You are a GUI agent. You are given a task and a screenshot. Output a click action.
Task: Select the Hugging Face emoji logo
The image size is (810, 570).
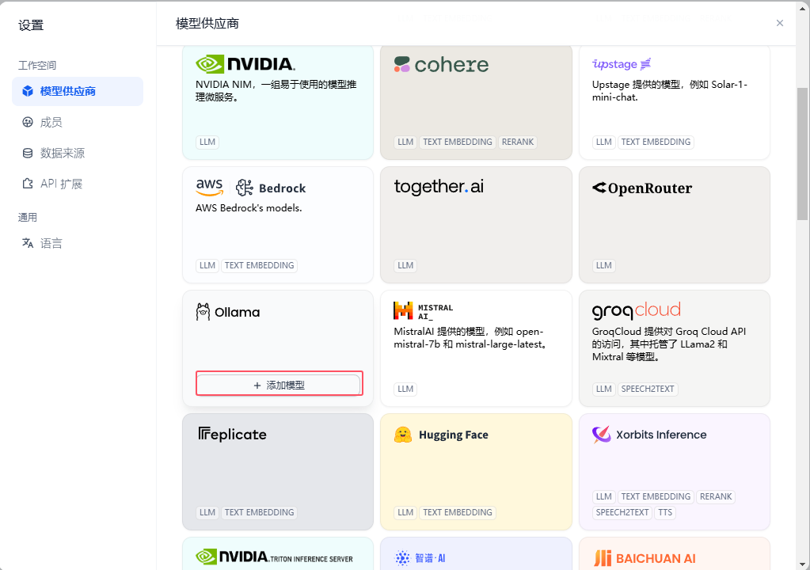403,435
